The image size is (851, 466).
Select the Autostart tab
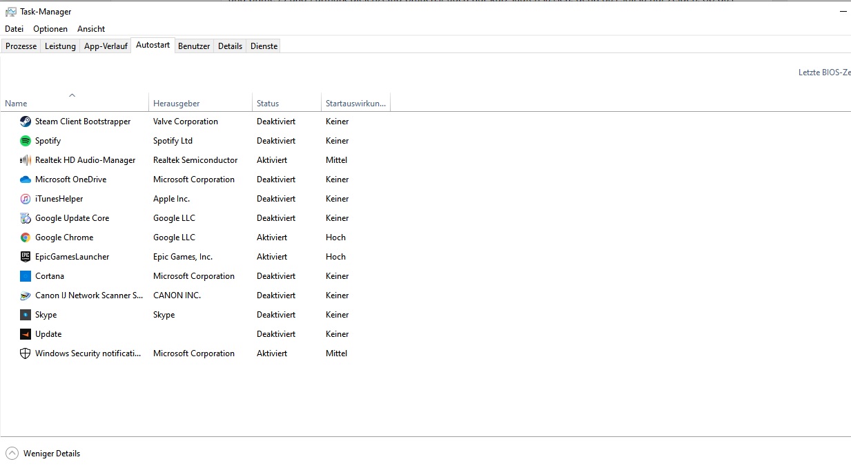click(x=153, y=46)
